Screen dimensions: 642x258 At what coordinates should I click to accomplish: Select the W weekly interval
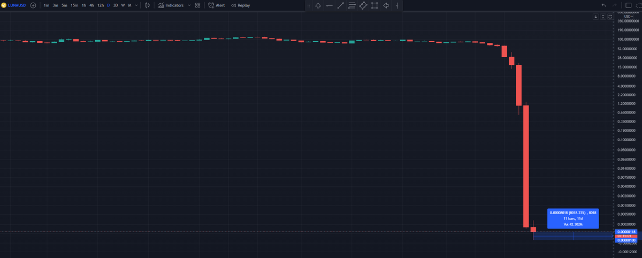[x=123, y=5]
